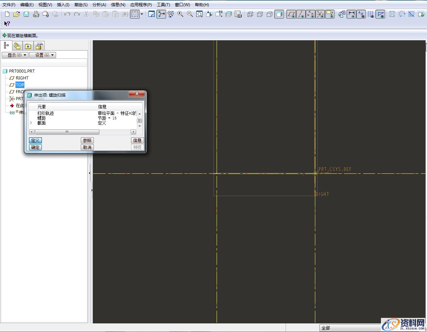
Task: Select the shaded display mode icon
Action: [x=279, y=14]
